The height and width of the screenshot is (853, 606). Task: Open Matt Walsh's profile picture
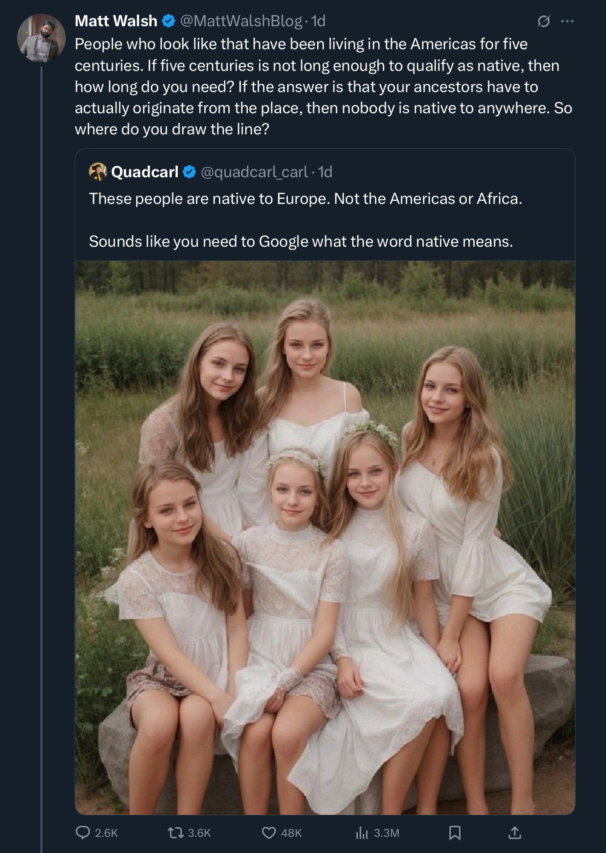(41, 38)
